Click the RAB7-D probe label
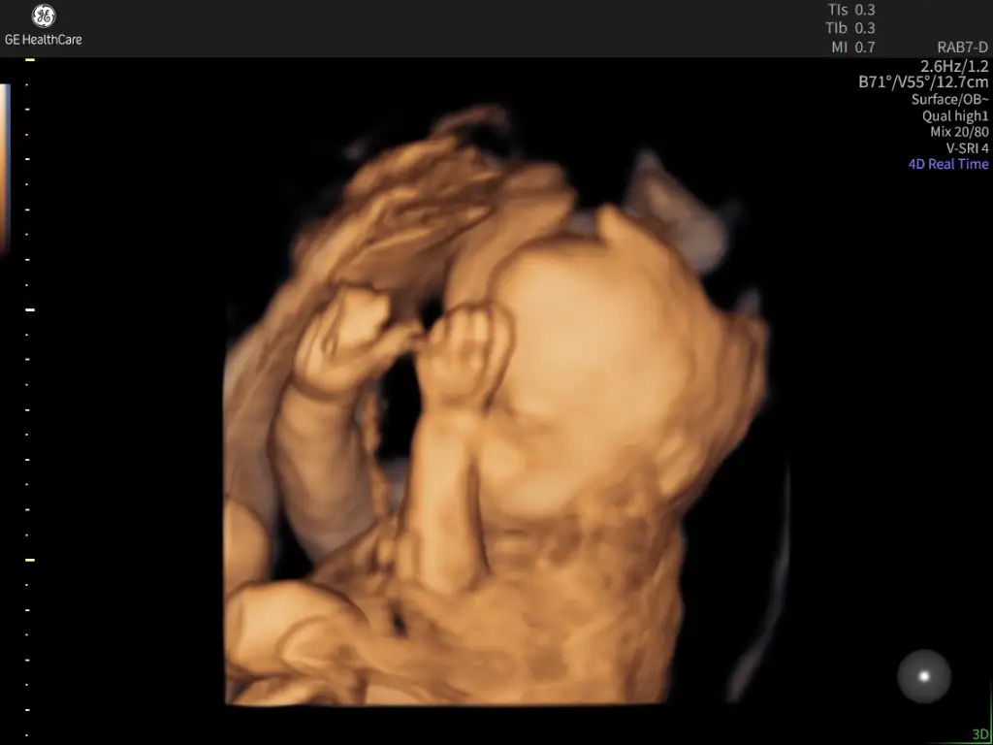This screenshot has height=745, width=993. pos(962,47)
